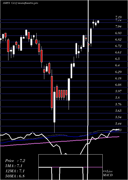Click the 50MA : 6.8 readout
128x180 pixels.
[x=15, y=176]
